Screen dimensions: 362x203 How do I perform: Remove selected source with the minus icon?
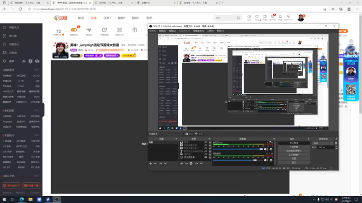pos(186,163)
